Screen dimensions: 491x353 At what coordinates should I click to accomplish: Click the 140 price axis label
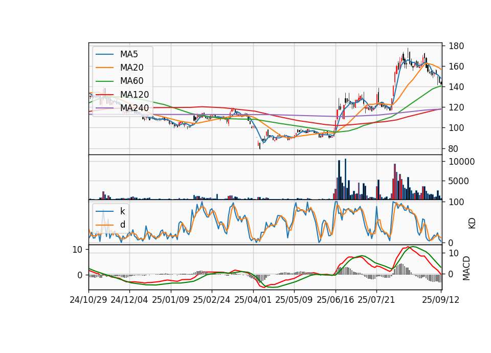coord(456,87)
